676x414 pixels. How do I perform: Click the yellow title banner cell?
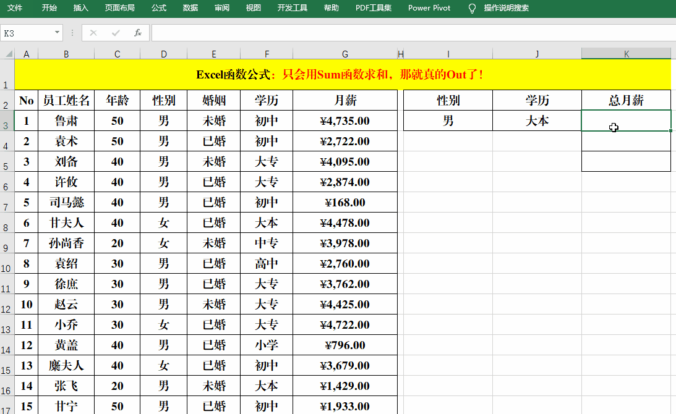pyautogui.click(x=343, y=75)
